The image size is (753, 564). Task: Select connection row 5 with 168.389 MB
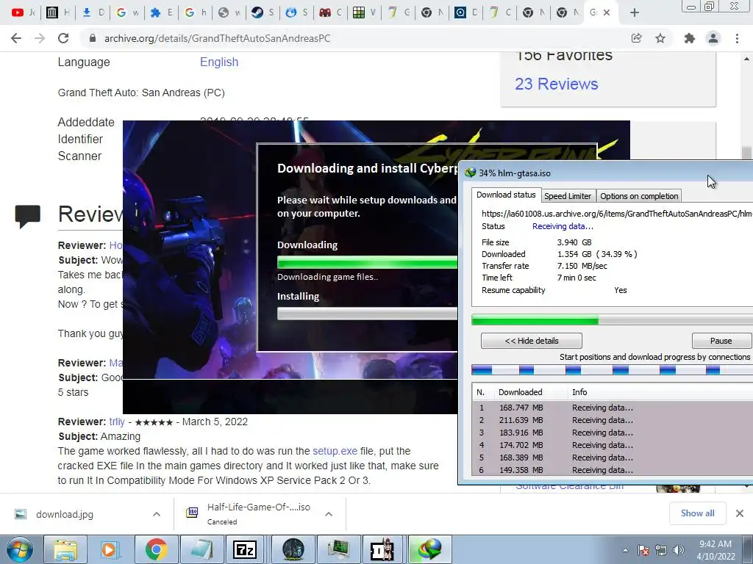[x=613, y=458]
